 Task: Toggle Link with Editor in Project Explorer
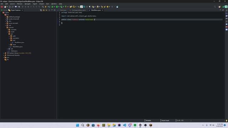[x=43, y=10]
